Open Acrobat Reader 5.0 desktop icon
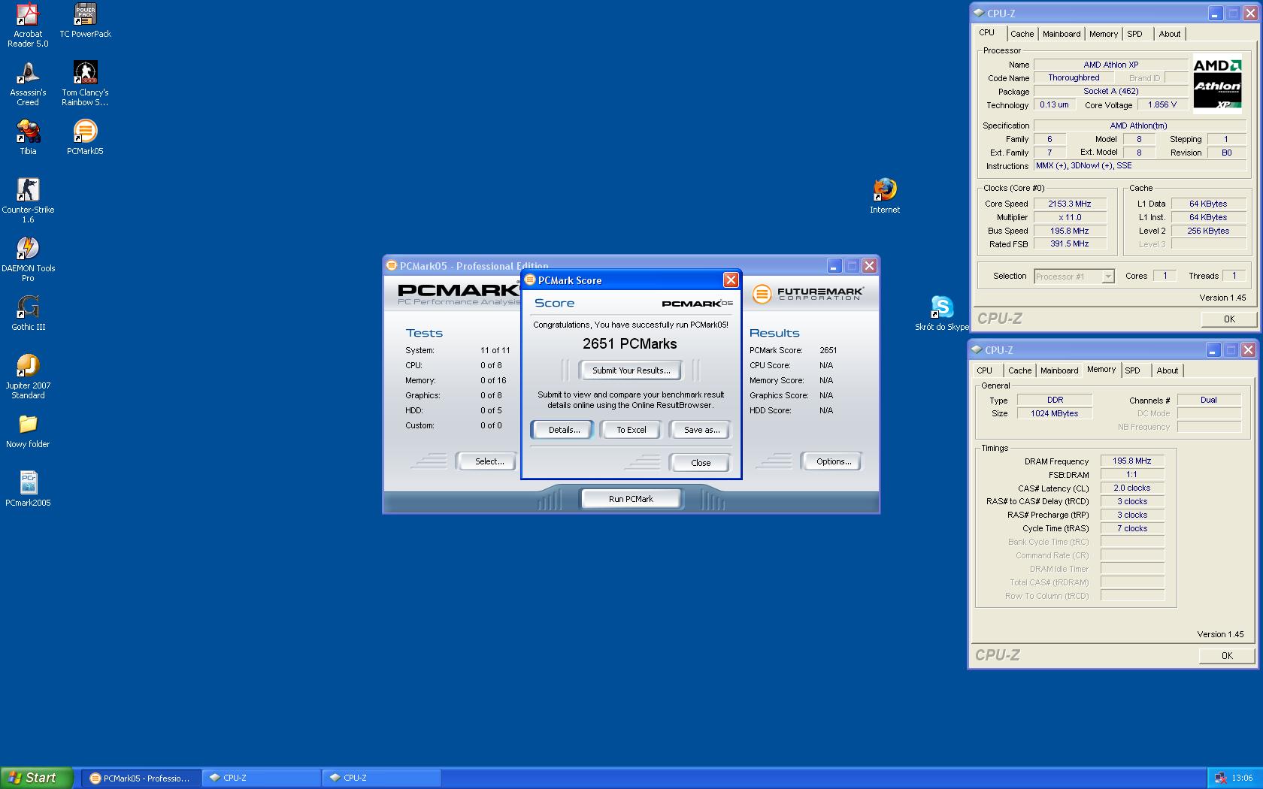Screen dimensions: 1263x789 (28, 26)
